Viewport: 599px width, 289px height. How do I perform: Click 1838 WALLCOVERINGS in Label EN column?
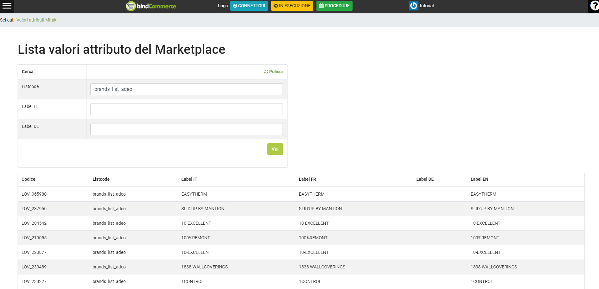494,267
